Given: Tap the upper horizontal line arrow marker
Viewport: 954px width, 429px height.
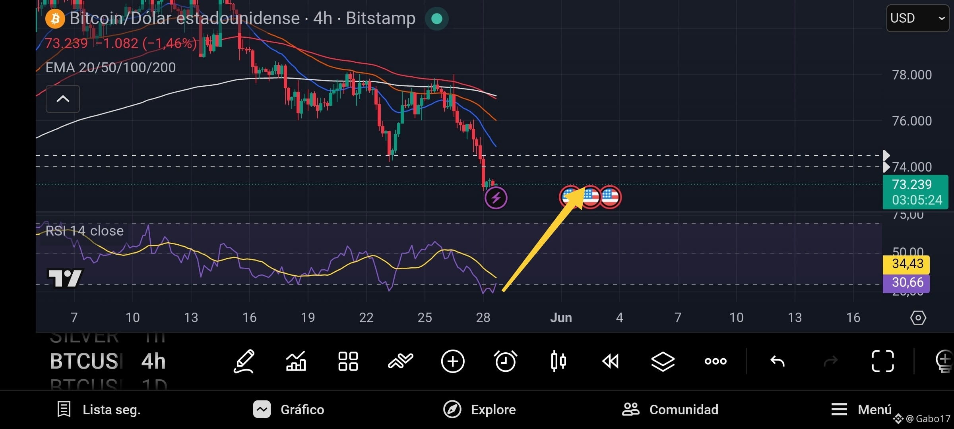Looking at the screenshot, I should coord(886,155).
